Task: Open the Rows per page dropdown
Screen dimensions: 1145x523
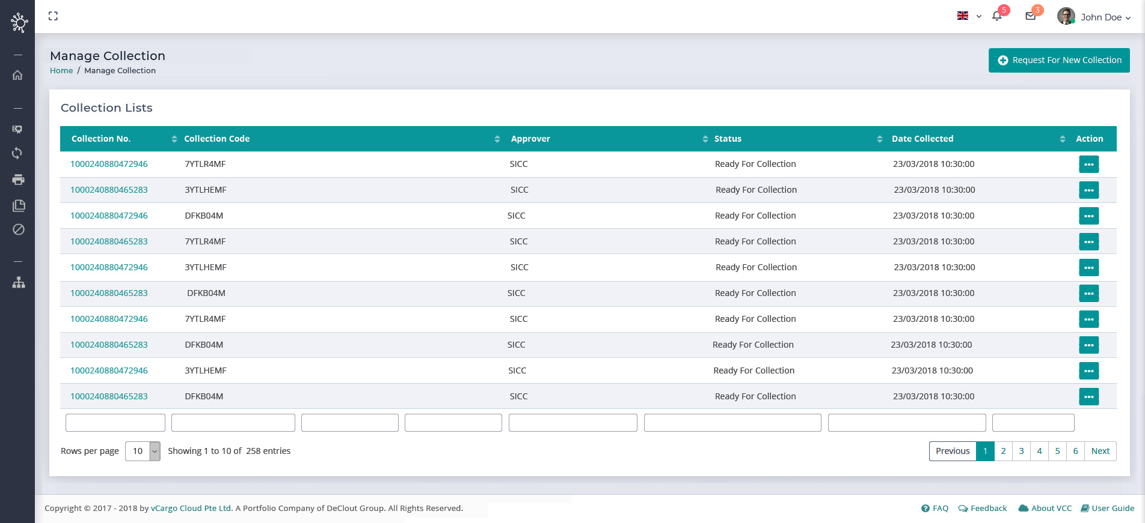Action: [143, 451]
